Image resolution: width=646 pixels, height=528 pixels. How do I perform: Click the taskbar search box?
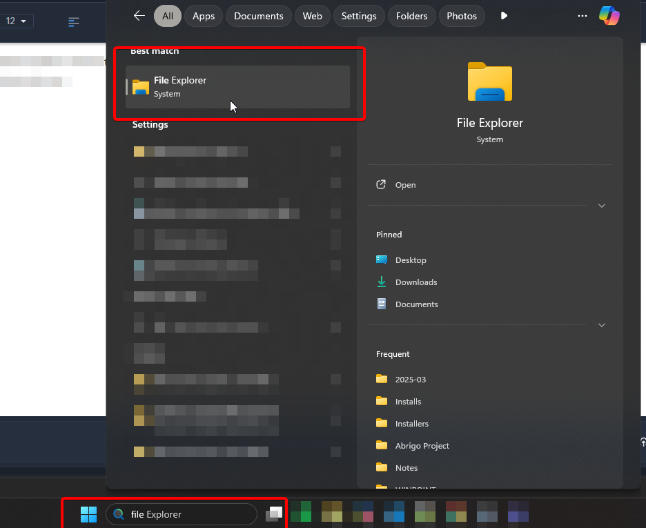point(182,514)
